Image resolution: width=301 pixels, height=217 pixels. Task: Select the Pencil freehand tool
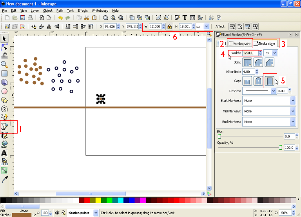coord(4,117)
